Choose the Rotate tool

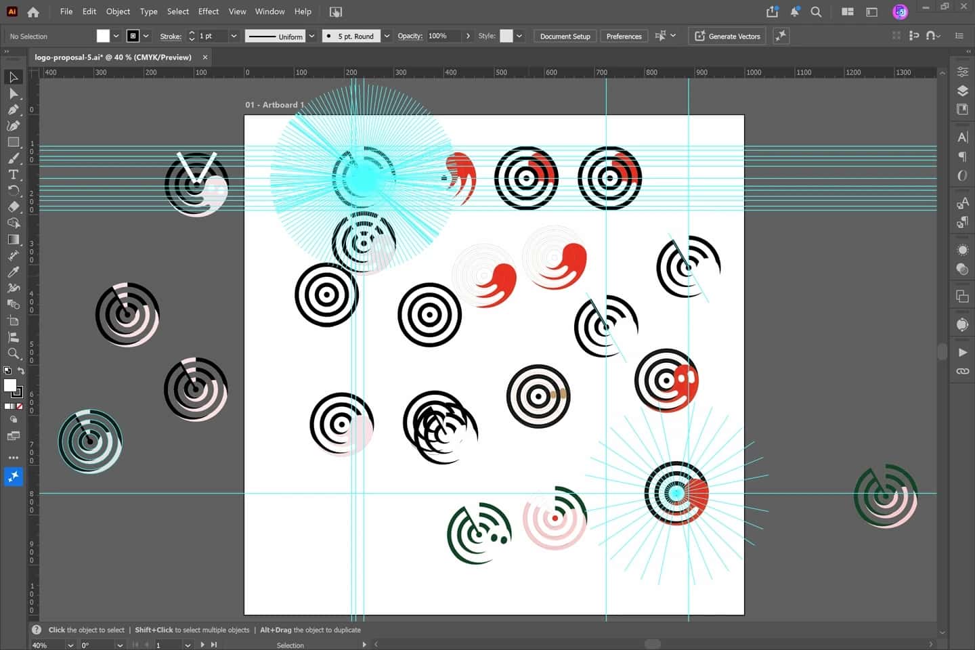(x=13, y=191)
